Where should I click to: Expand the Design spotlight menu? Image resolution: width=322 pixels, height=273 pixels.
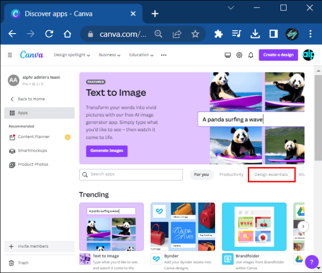pos(72,55)
